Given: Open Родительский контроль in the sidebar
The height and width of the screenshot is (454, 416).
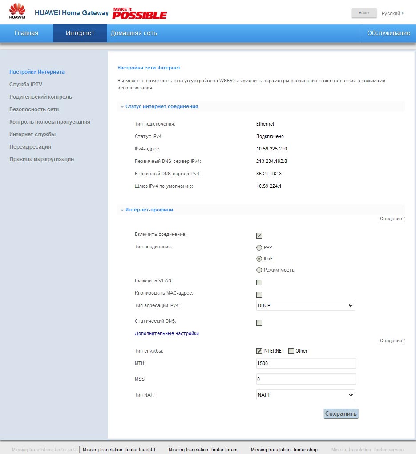Looking at the screenshot, I should click(x=40, y=97).
